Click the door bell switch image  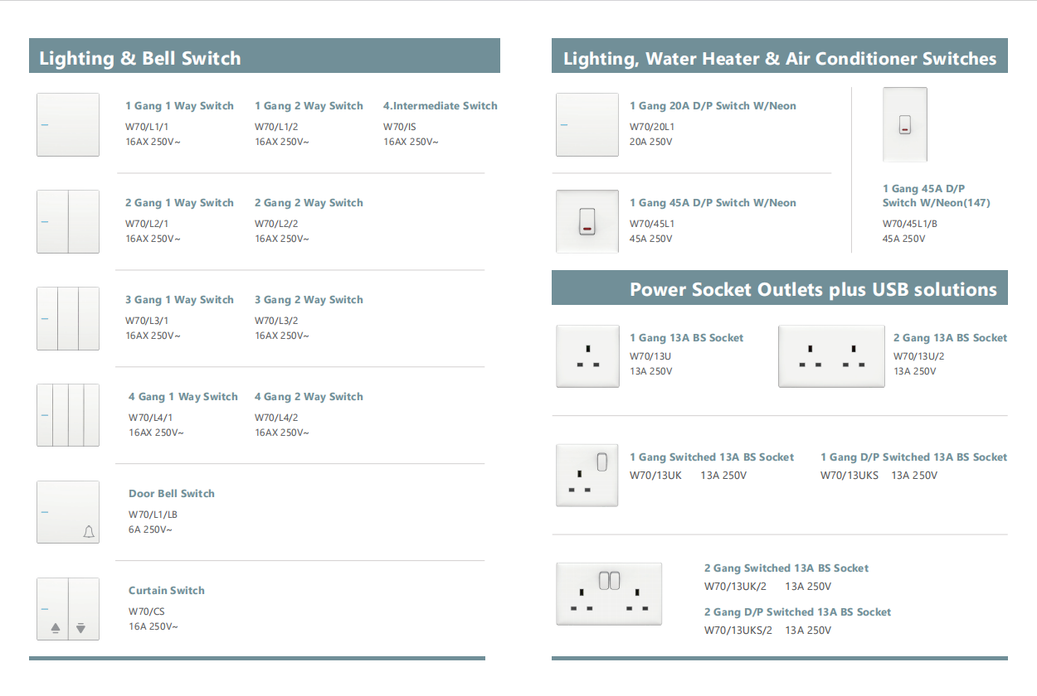click(x=68, y=512)
